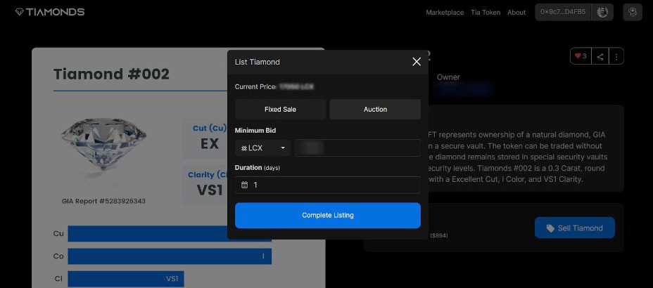
Task: Select the Auction option
Action: pyautogui.click(x=375, y=110)
